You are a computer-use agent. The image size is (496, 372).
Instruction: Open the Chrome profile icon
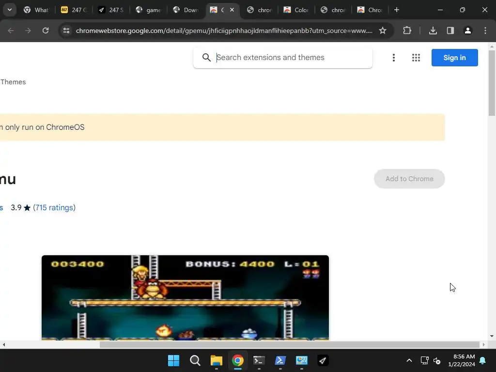pyautogui.click(x=468, y=31)
